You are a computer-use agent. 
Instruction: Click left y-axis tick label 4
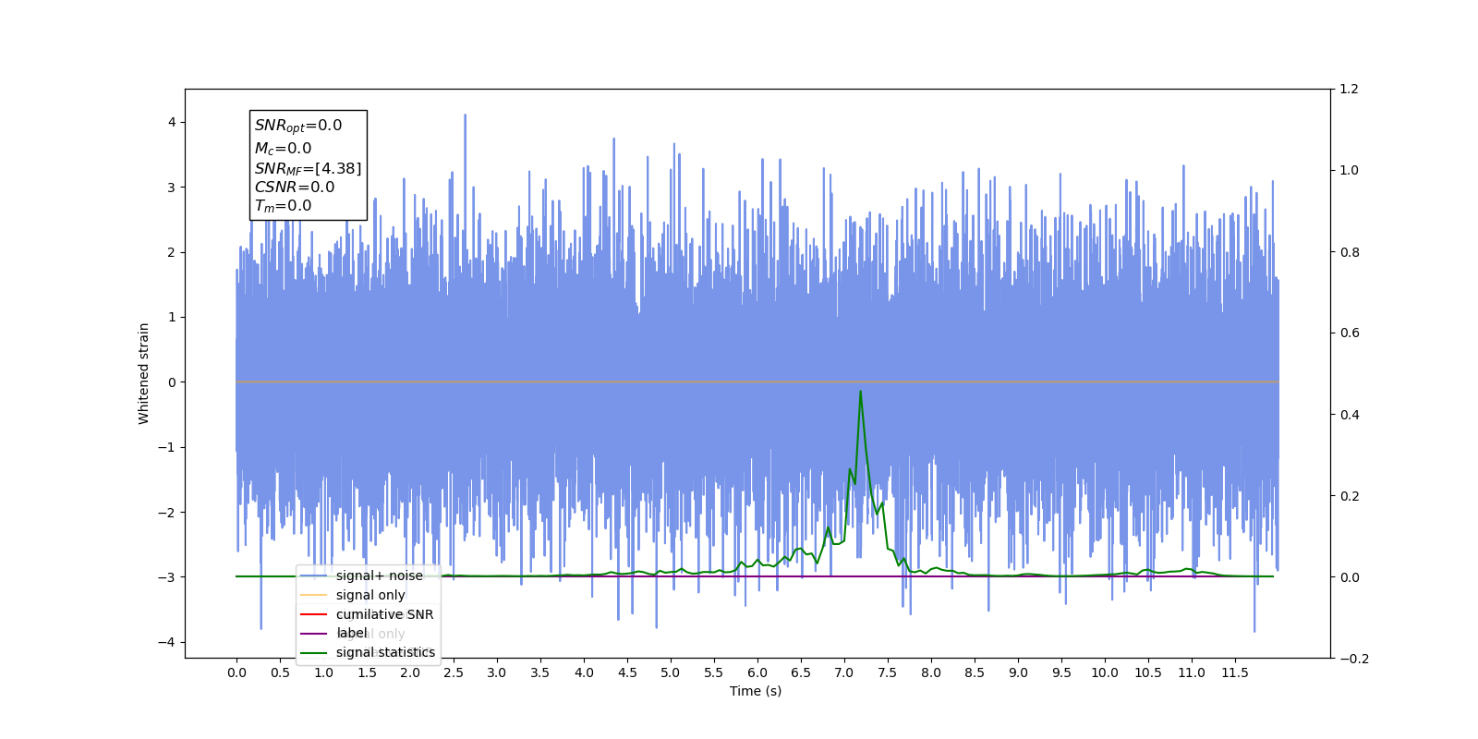tap(172, 122)
